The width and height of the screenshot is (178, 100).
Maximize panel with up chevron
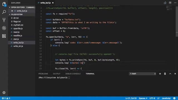[x=170, y=74]
